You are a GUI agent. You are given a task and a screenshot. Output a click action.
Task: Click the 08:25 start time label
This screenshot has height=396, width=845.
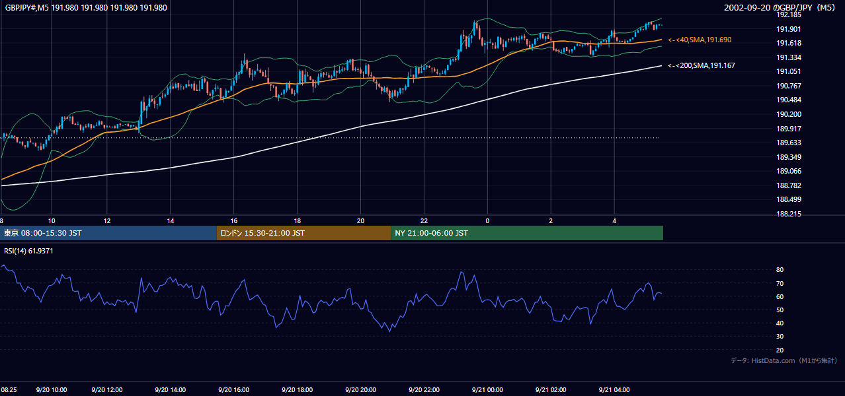coord(9,390)
